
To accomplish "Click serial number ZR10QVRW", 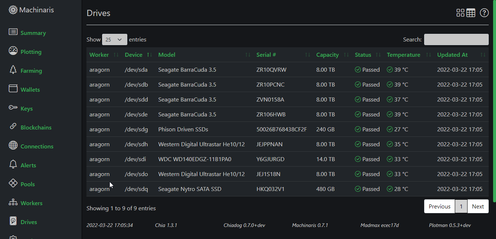I will click(271, 69).
